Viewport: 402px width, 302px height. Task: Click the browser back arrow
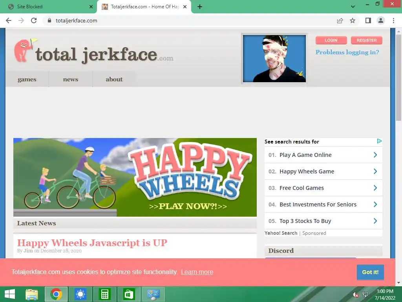[9, 20]
